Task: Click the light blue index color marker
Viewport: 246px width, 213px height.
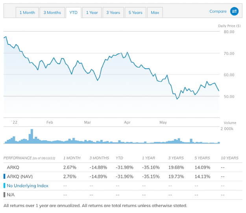Action: coord(4,185)
